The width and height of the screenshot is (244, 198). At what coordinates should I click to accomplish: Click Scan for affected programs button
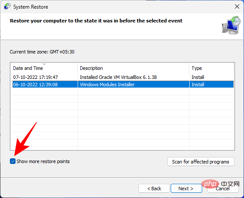click(x=201, y=162)
